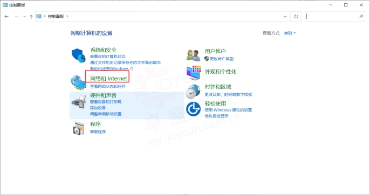Open 硬件和声音 category heading
This screenshot has width=370, height=195.
coord(104,95)
